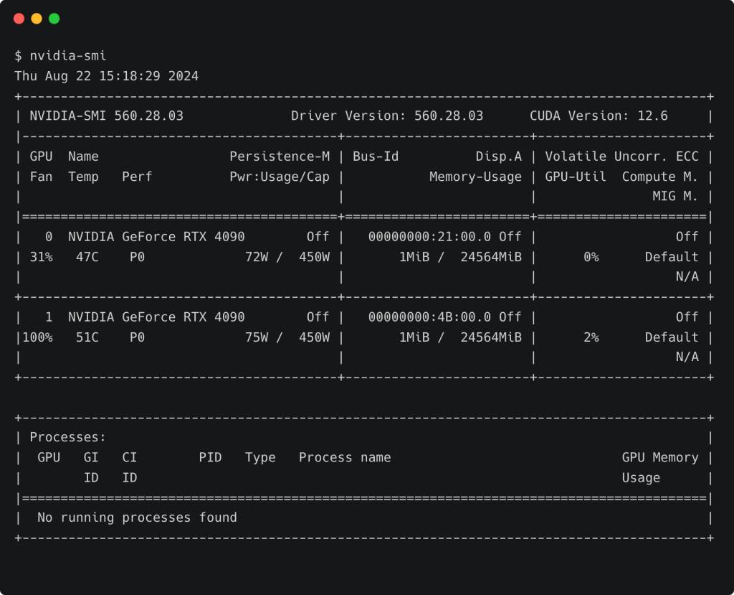
Task: Click the "GI" column header
Action: click(91, 457)
